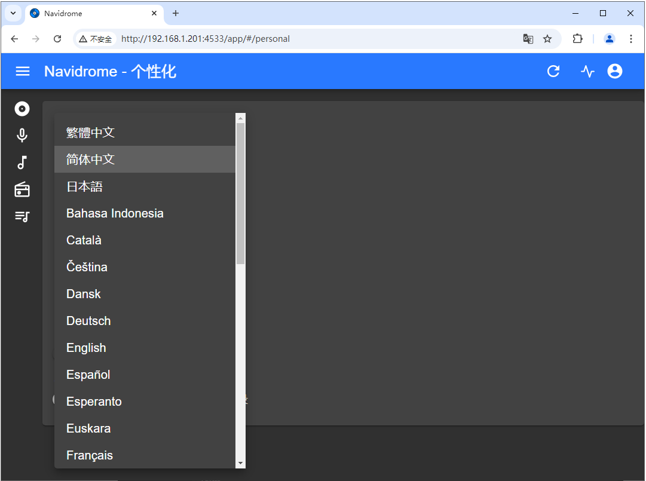Bookmark this page with the star icon
646x481 pixels.
[547, 38]
